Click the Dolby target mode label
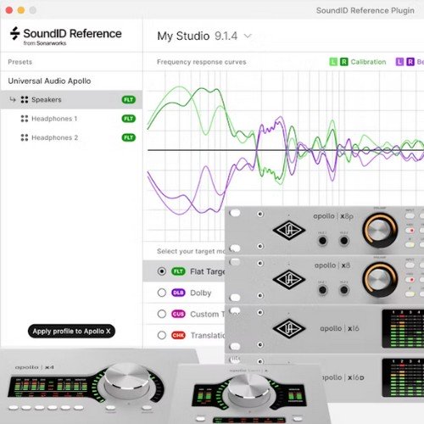 (201, 293)
